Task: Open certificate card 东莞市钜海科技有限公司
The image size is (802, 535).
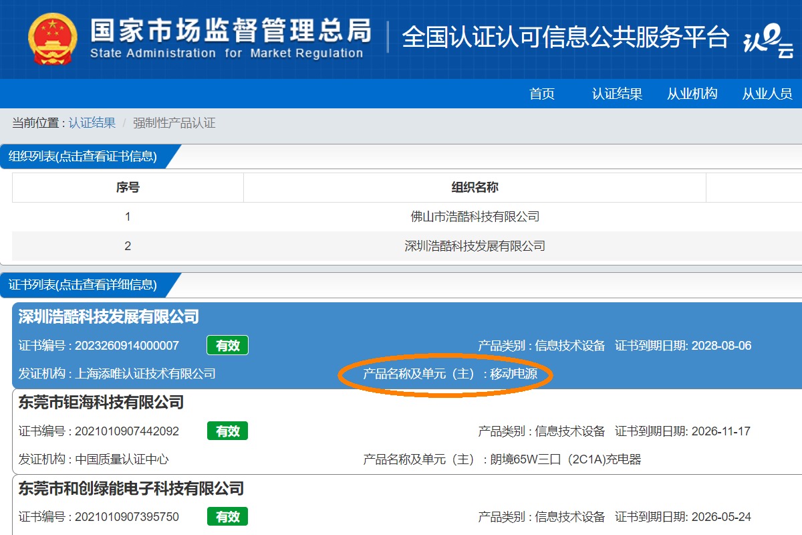Action: click(101, 403)
